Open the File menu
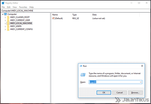Viewport: 151px width, 104px height. (x=3, y=7)
